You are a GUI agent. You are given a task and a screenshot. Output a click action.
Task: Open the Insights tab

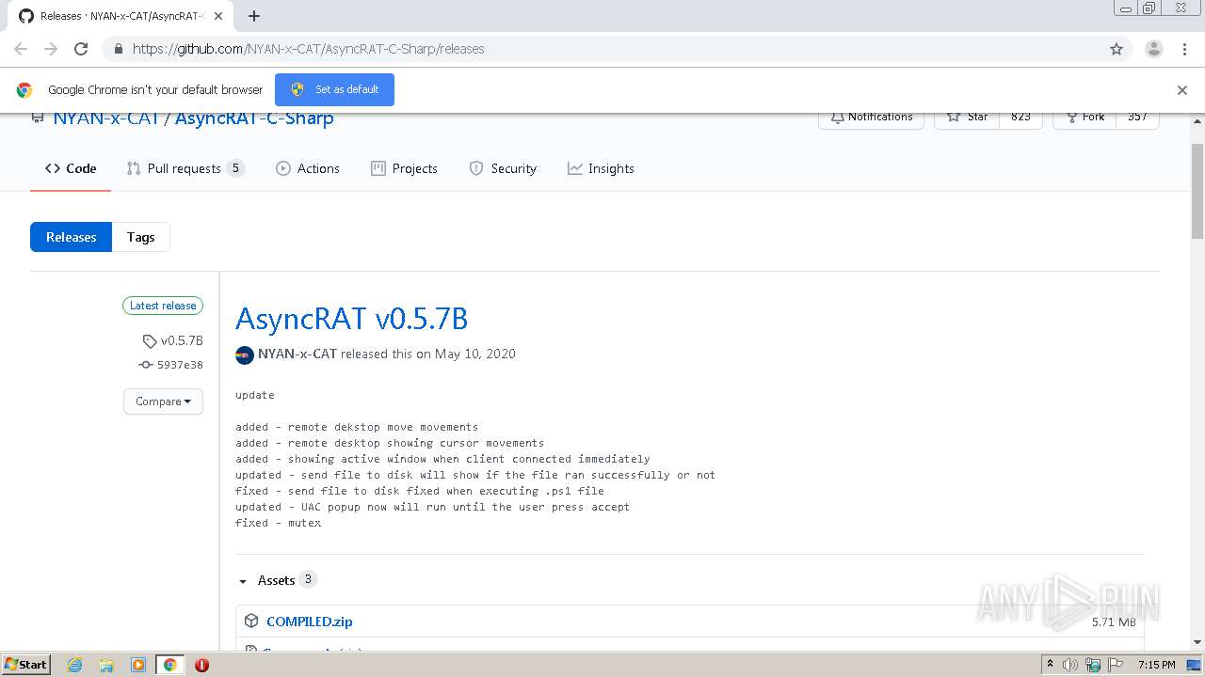click(x=601, y=168)
